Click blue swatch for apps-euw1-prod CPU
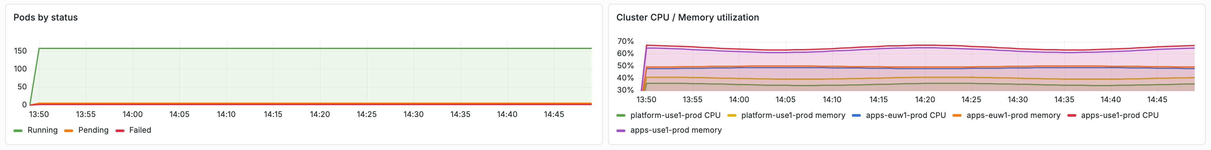The image size is (1211, 150). click(856, 116)
